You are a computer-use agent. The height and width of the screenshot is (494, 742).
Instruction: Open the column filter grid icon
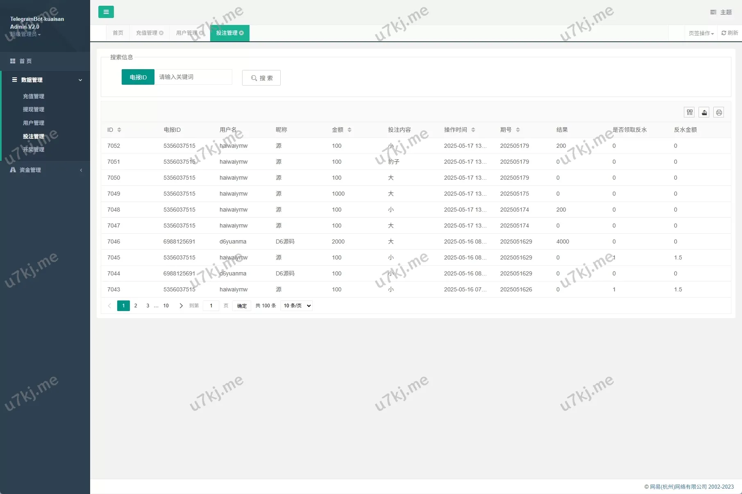(690, 113)
